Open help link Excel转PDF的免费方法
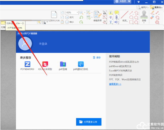Screen dimensions: 164x130 pyautogui.click(x=120, y=71)
